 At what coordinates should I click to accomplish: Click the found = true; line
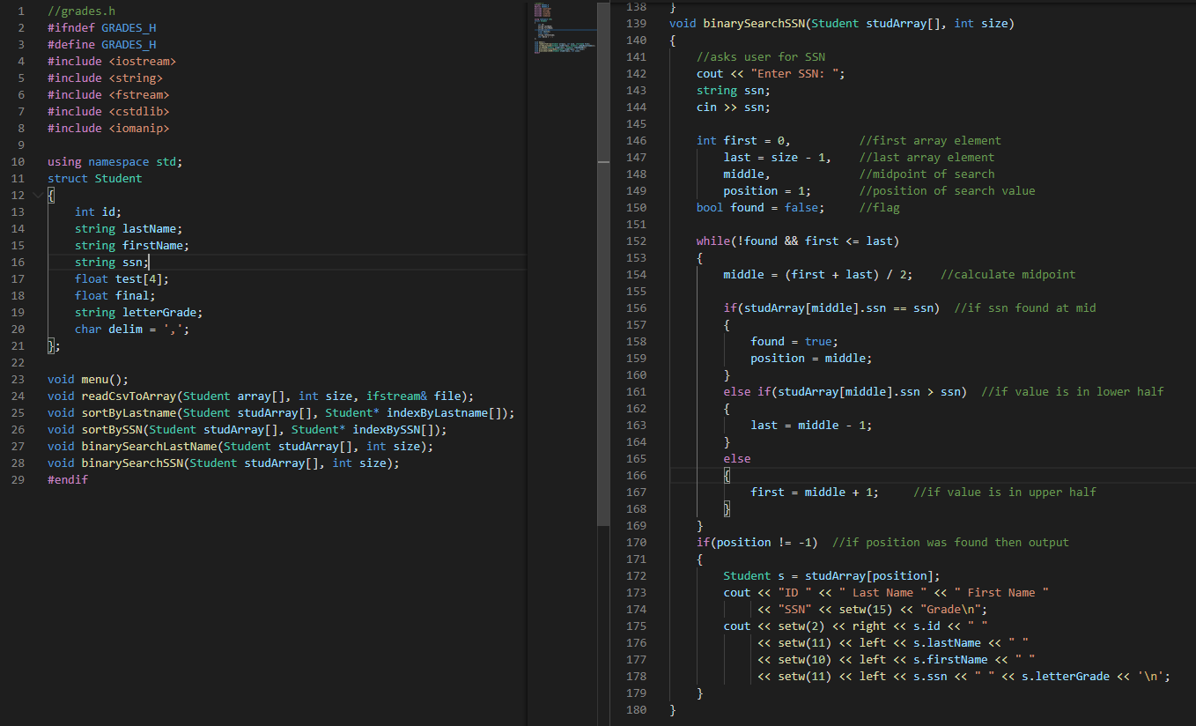(x=794, y=341)
